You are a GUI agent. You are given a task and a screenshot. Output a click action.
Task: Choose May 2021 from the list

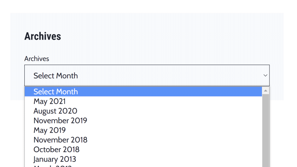coord(49,102)
